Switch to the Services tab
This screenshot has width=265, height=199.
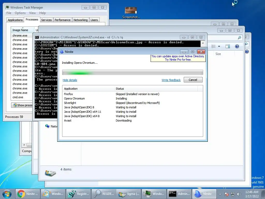point(46,20)
